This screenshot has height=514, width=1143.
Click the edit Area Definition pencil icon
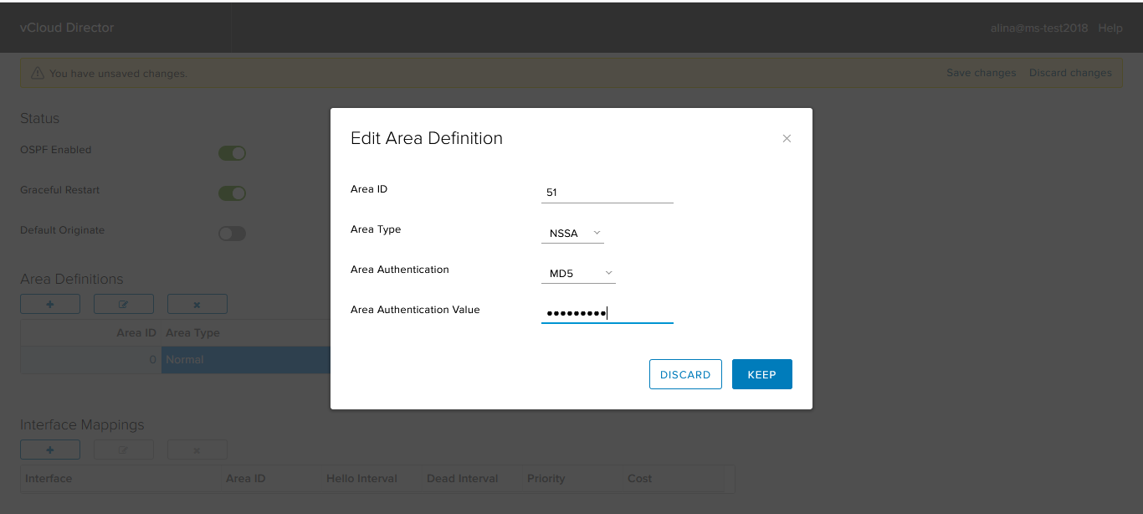(124, 304)
